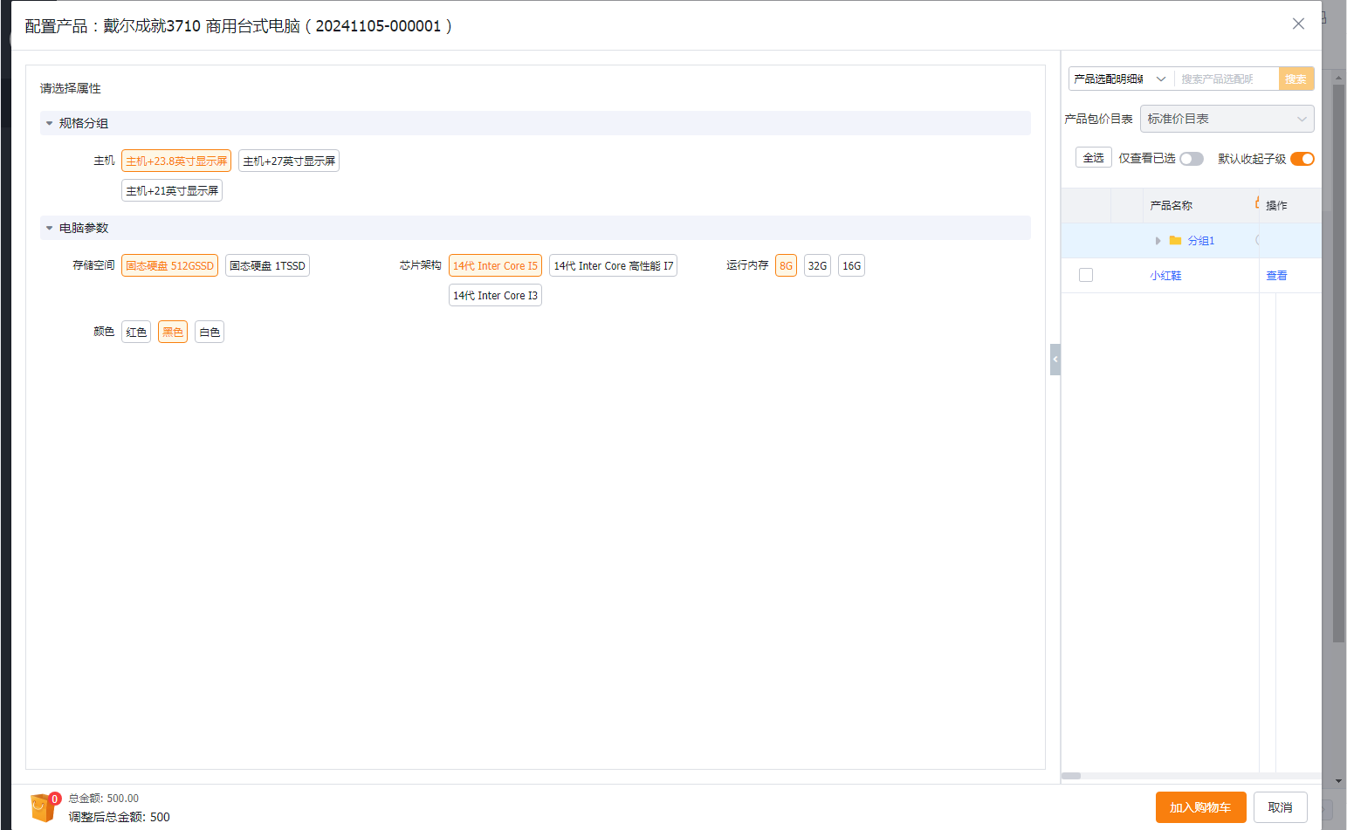Choose the 白色 color option
Viewport: 1347px width, 830px height.
click(210, 333)
